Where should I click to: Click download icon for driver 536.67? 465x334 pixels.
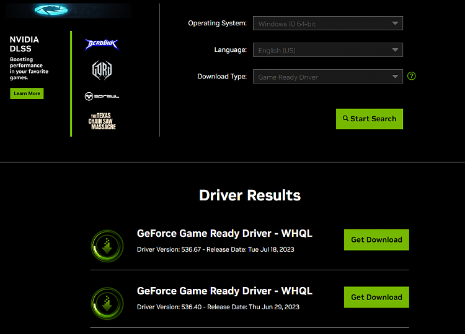[x=107, y=246]
